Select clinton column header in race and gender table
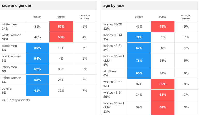Viewport: 200px width, 115px height. click(37, 17)
